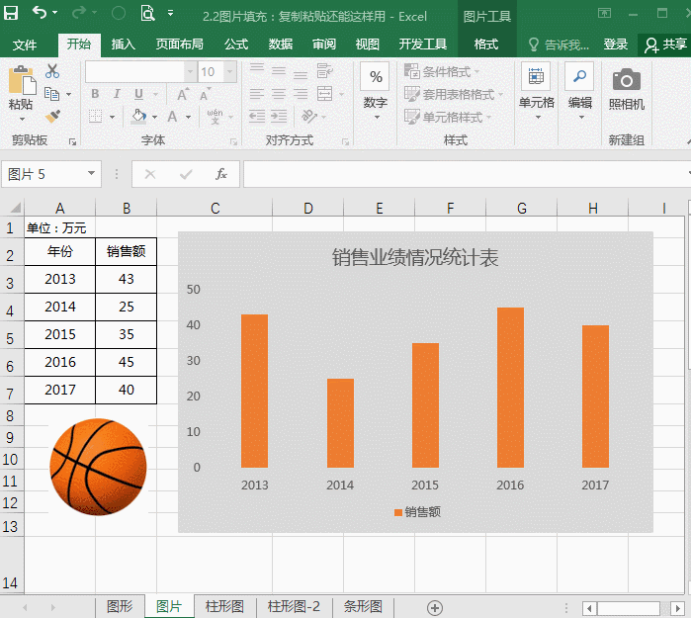Click the Save icon in quick access toolbar

click(x=13, y=14)
